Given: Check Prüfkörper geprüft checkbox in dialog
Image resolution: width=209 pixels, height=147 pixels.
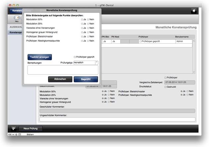Looking at the screenshot, I should (75, 57).
